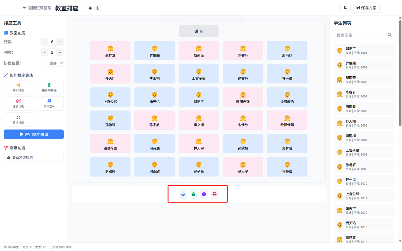Choose the 性别均衡 gender balance option

(18, 104)
